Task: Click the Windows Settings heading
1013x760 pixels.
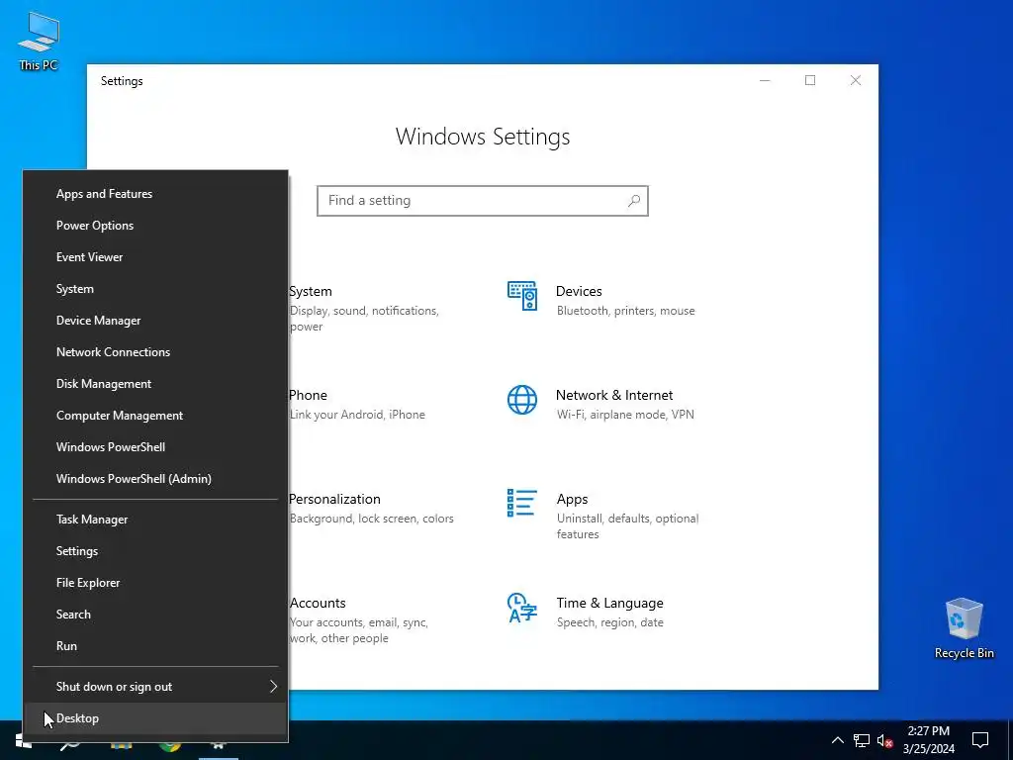Action: (483, 137)
